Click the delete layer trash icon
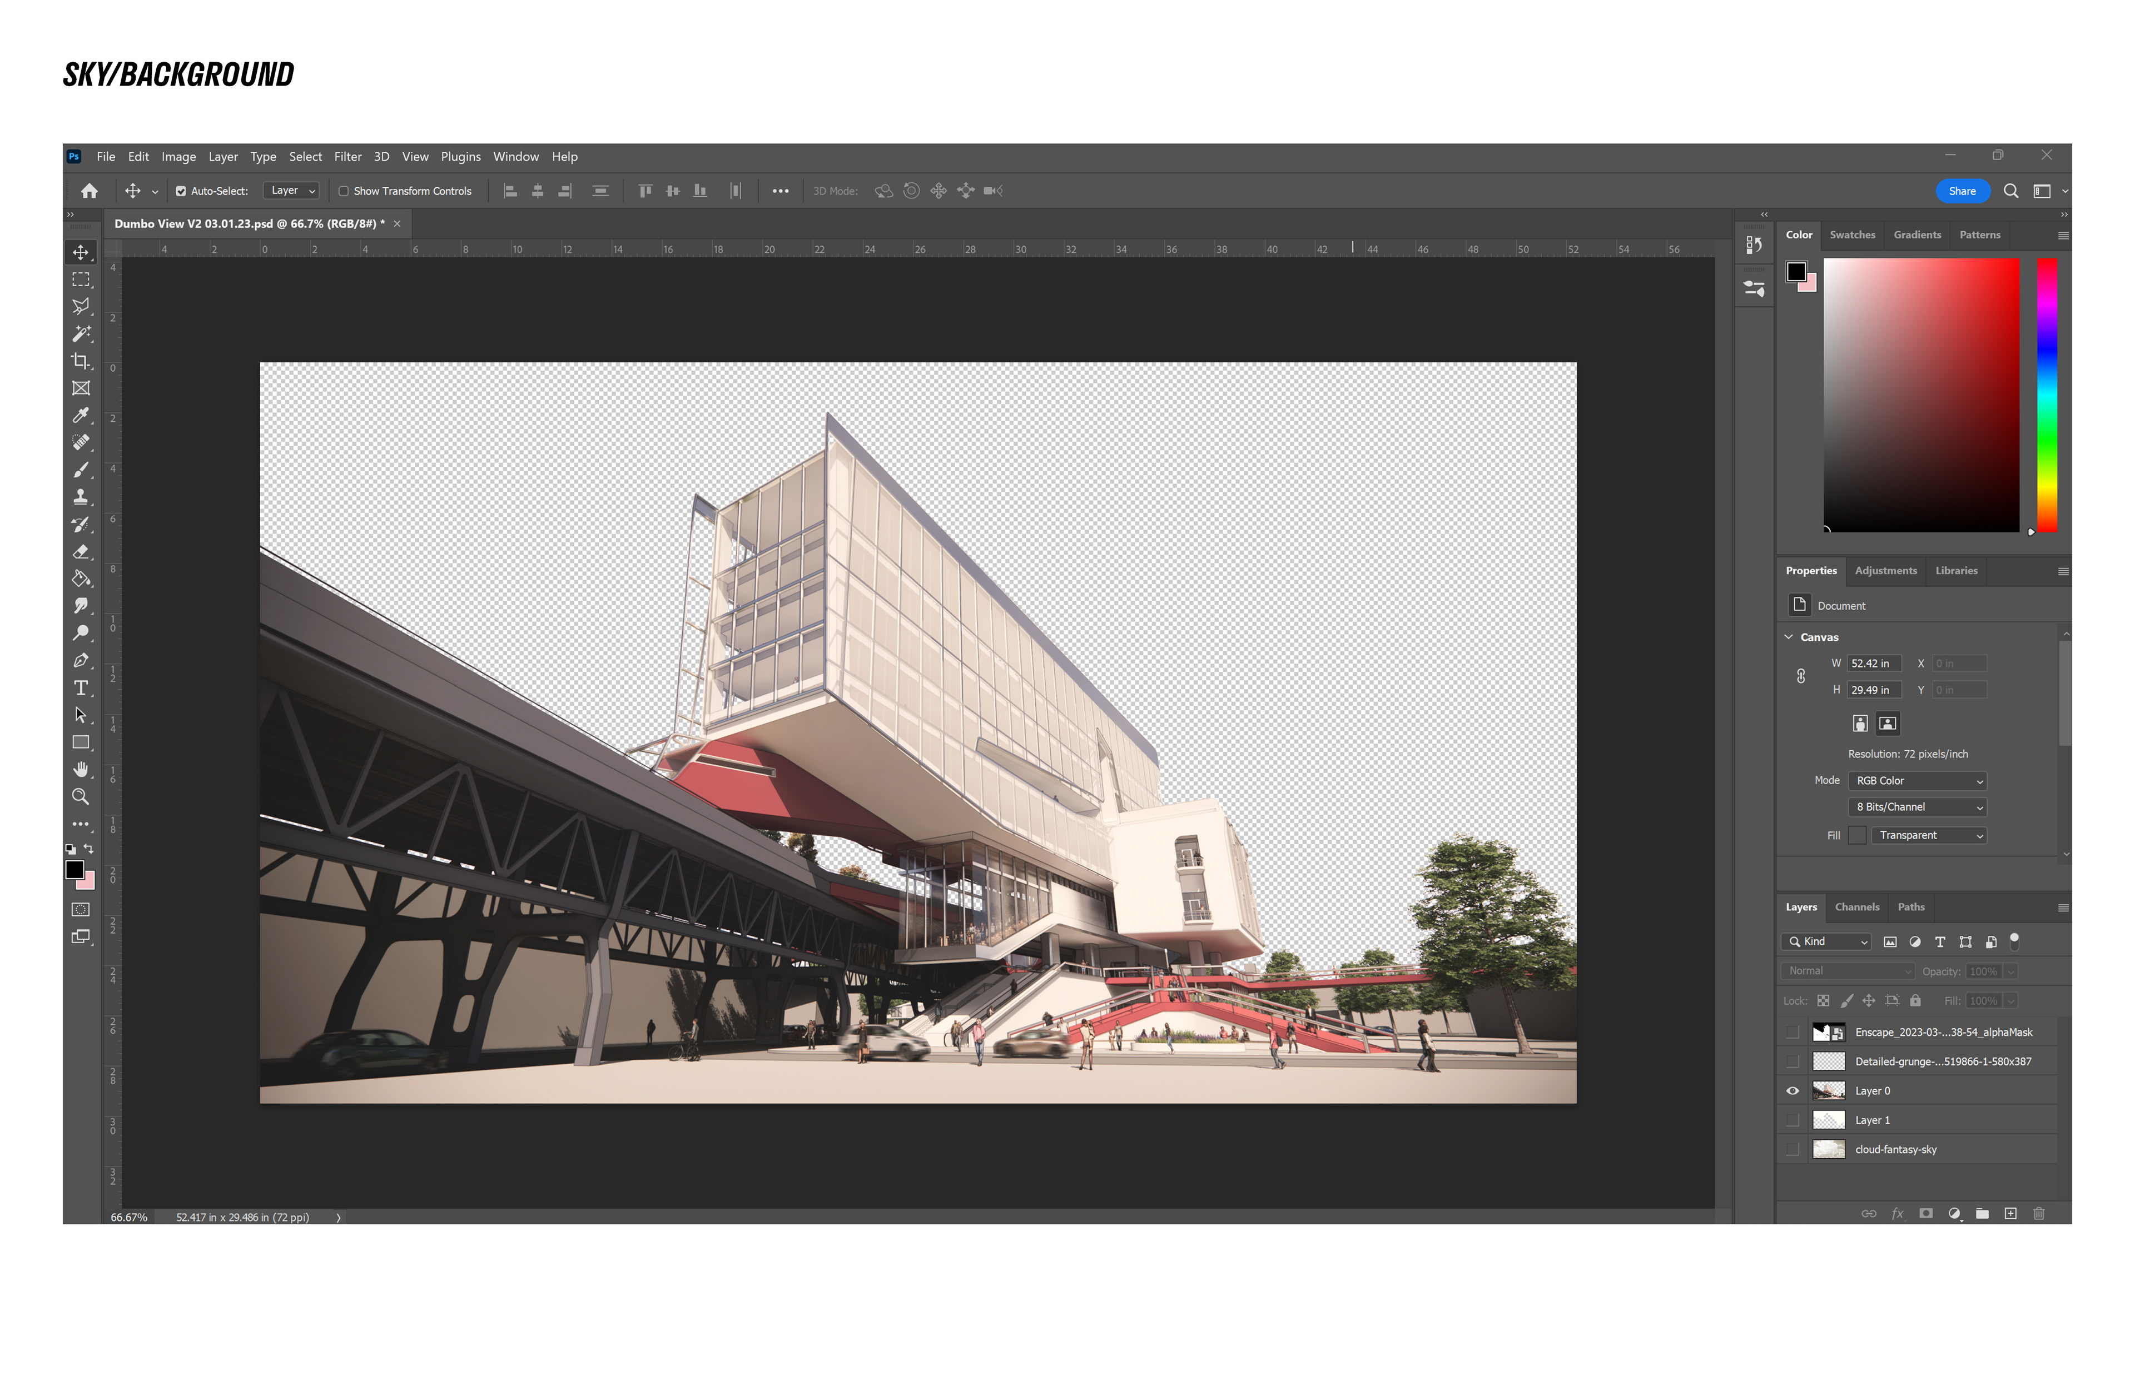Image resolution: width=2135 pixels, height=1381 pixels. pyautogui.click(x=2039, y=1213)
